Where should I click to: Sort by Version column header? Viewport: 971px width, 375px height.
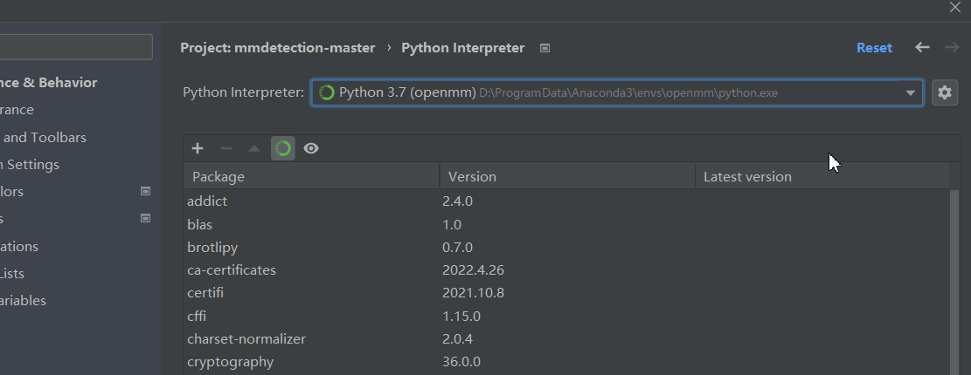(566, 176)
